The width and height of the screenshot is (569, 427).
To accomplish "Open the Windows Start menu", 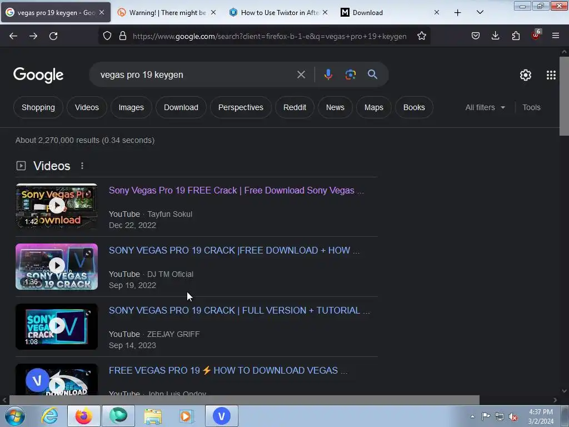I will coord(15,416).
